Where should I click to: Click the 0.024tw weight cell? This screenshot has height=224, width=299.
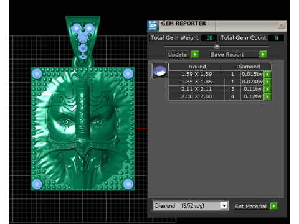252,82
